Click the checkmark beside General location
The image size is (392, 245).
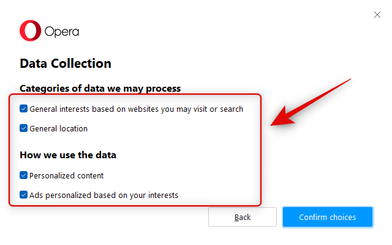click(x=24, y=128)
